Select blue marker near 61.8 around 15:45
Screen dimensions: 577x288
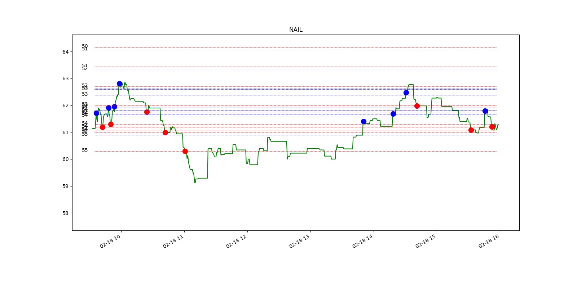[x=485, y=111]
